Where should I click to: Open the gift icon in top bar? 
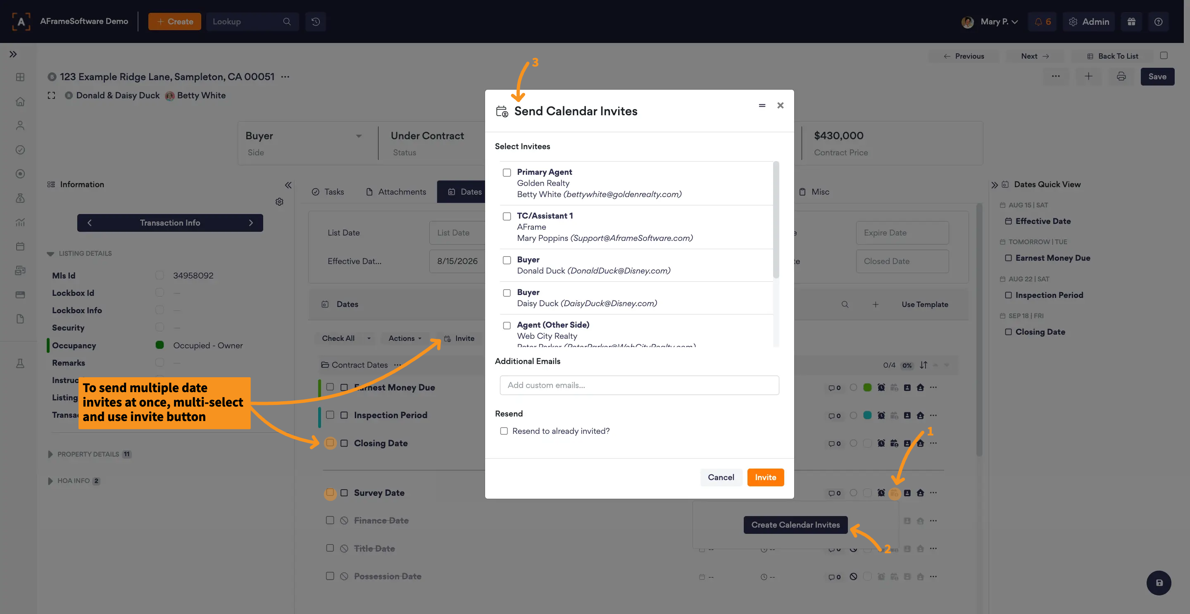pos(1131,22)
